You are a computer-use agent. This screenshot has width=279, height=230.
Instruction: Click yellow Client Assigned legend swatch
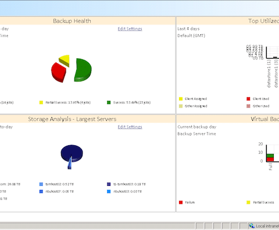181,99
